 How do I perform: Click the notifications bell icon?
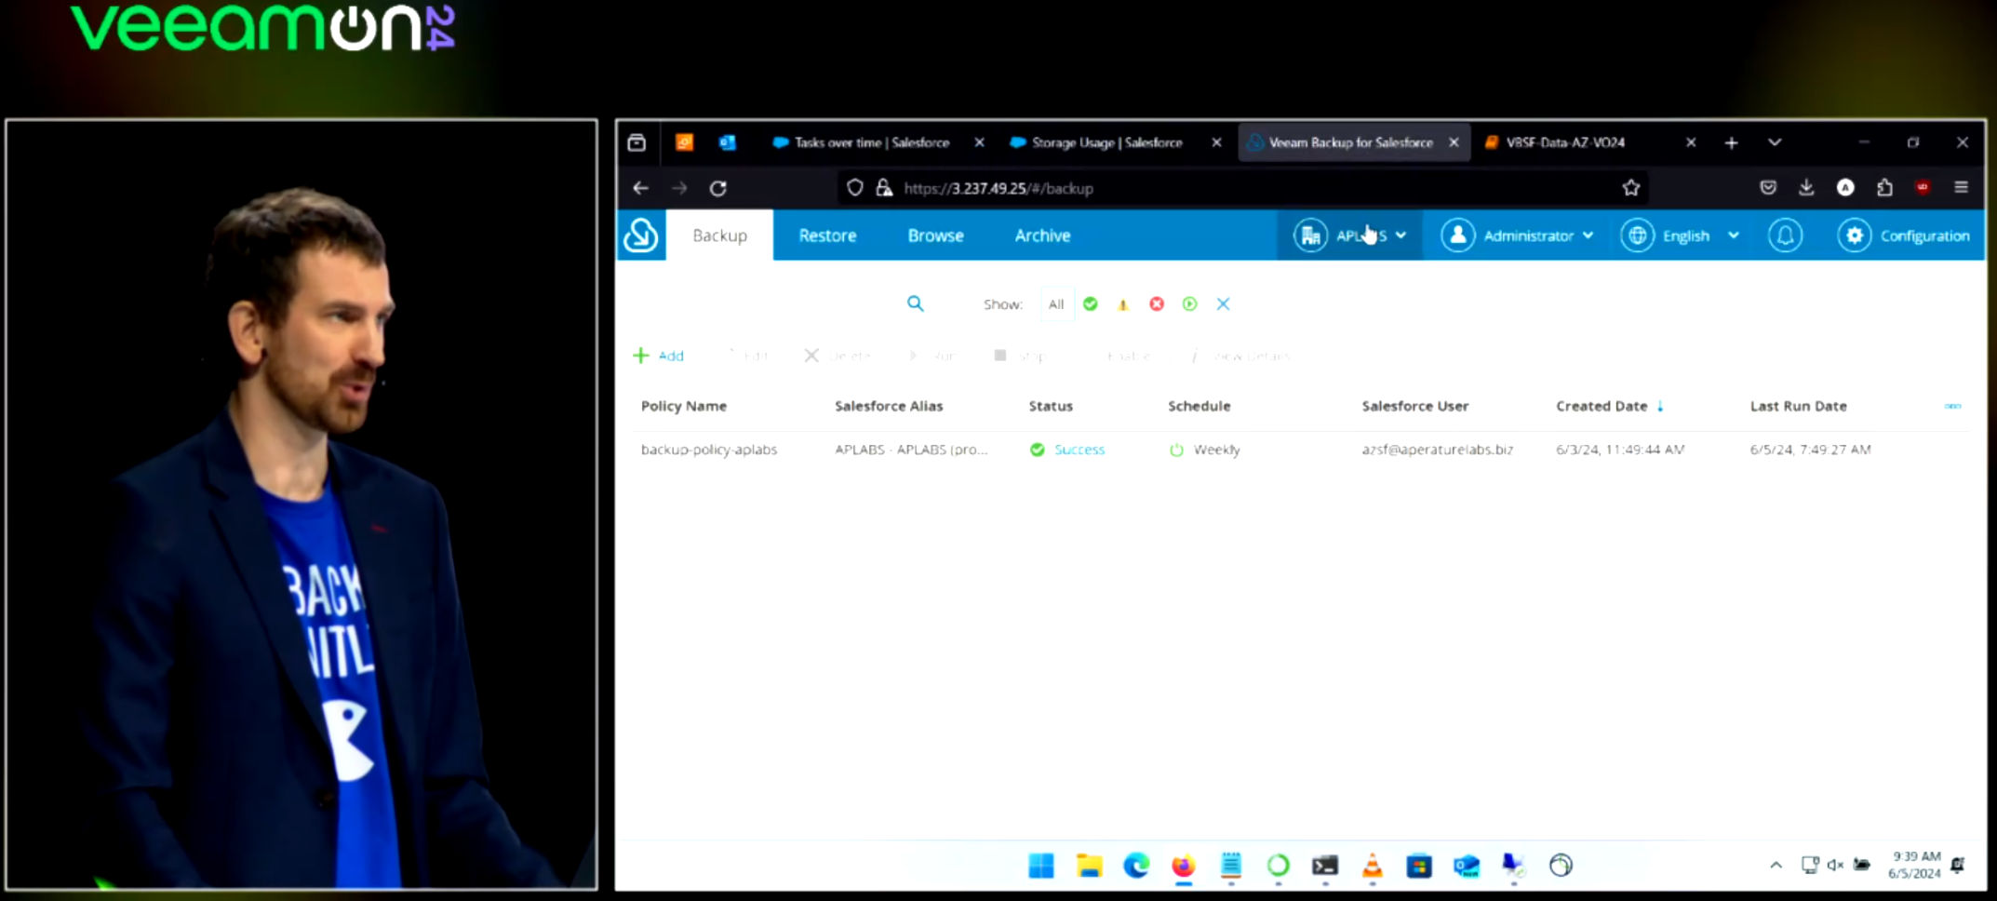(x=1785, y=235)
